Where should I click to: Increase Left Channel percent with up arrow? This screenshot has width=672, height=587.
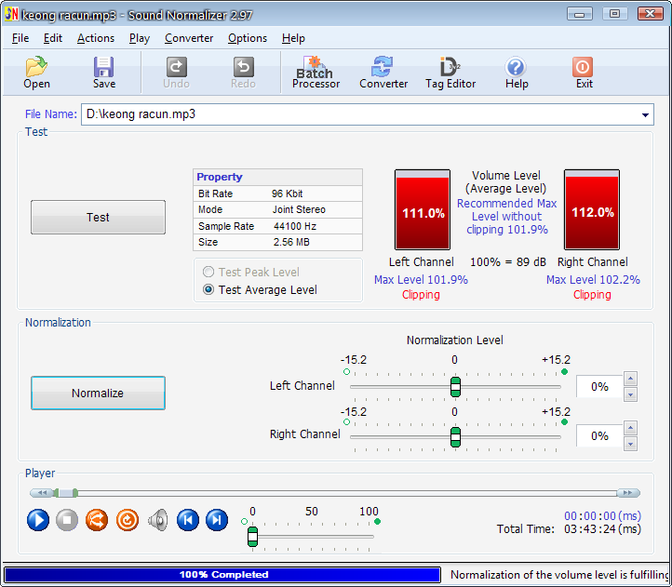(x=630, y=379)
